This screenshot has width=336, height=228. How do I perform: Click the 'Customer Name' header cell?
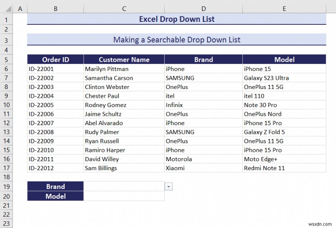point(124,59)
